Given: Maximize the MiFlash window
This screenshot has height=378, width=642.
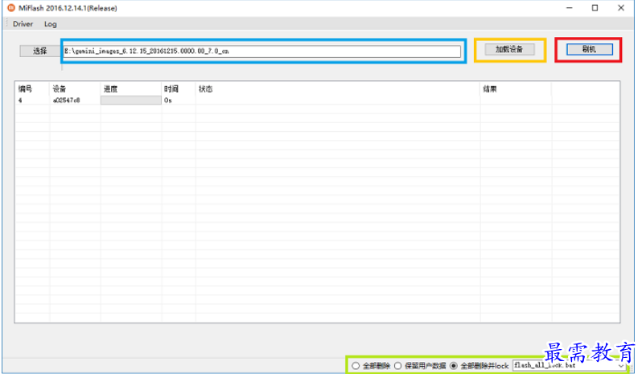Looking at the screenshot, I should click(x=595, y=8).
